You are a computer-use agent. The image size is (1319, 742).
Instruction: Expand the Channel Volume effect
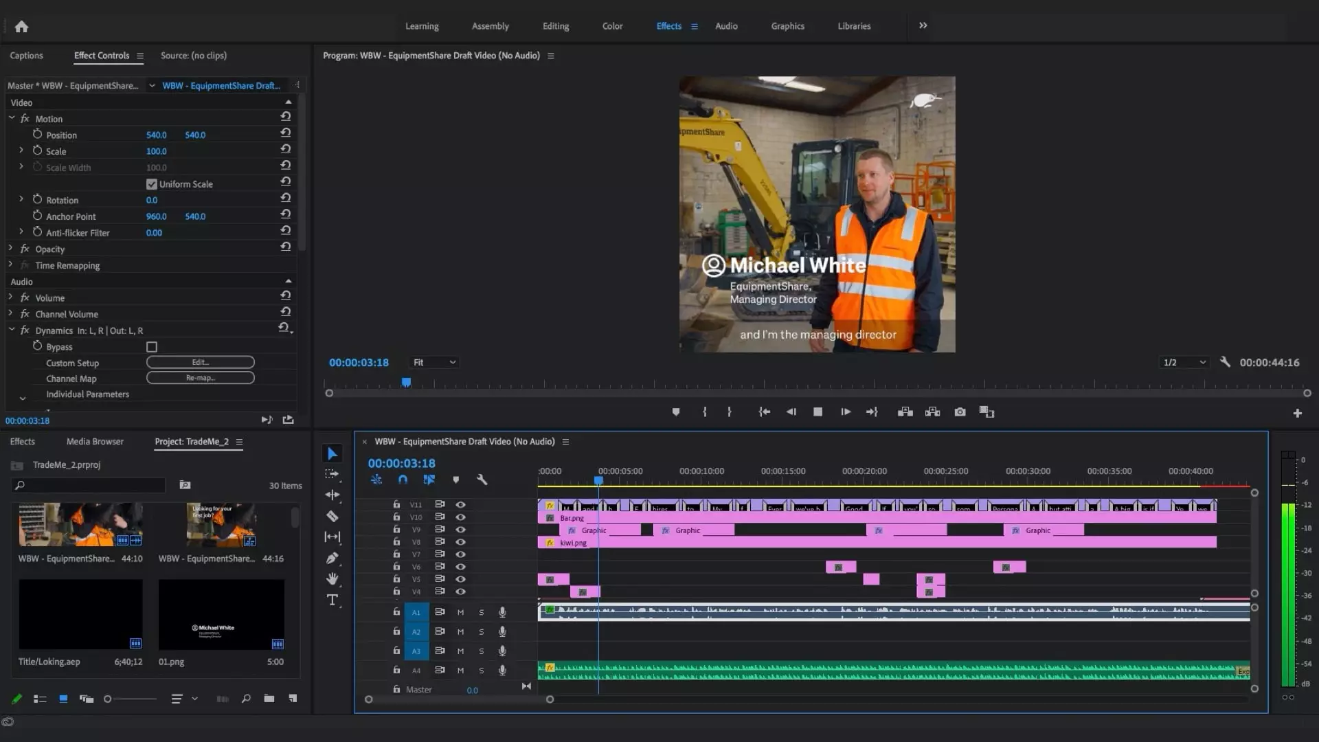pos(10,314)
